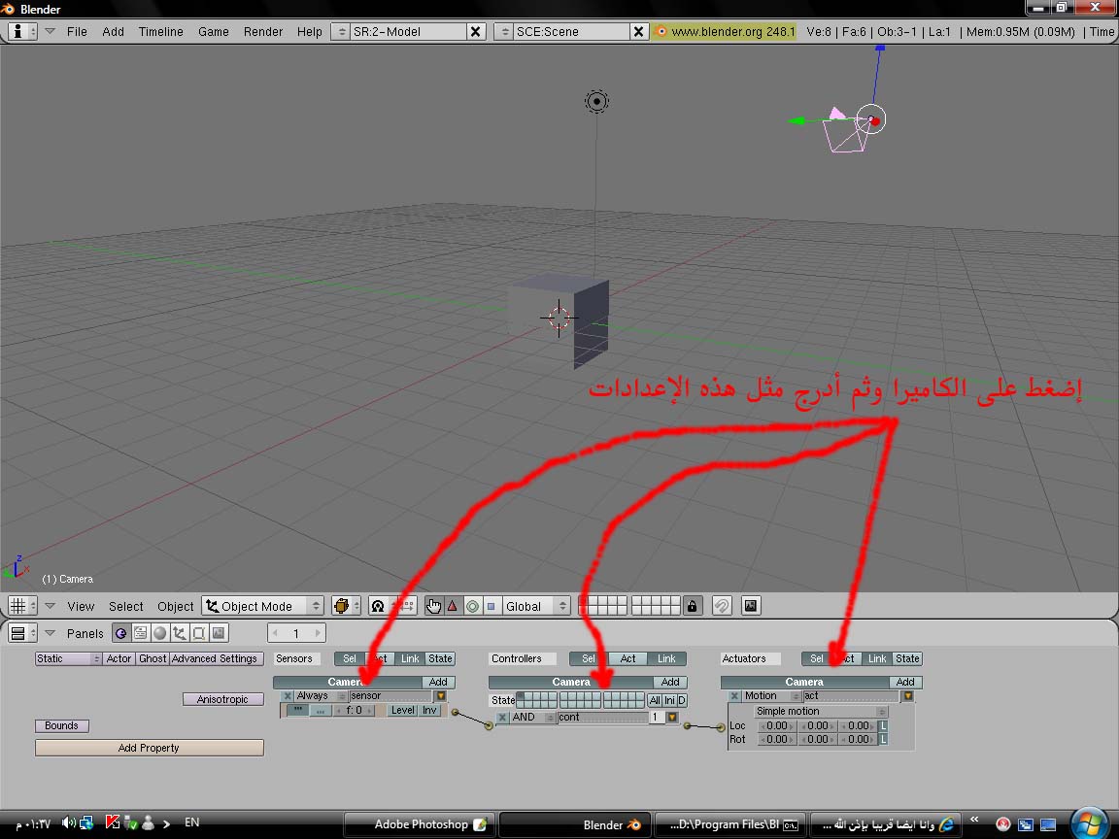Open the pivot point icon

[378, 606]
